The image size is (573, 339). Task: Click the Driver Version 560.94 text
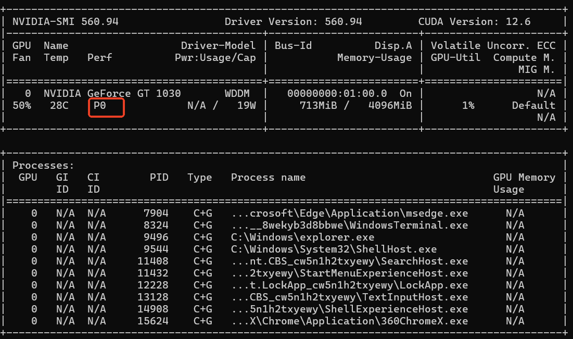[x=293, y=22]
